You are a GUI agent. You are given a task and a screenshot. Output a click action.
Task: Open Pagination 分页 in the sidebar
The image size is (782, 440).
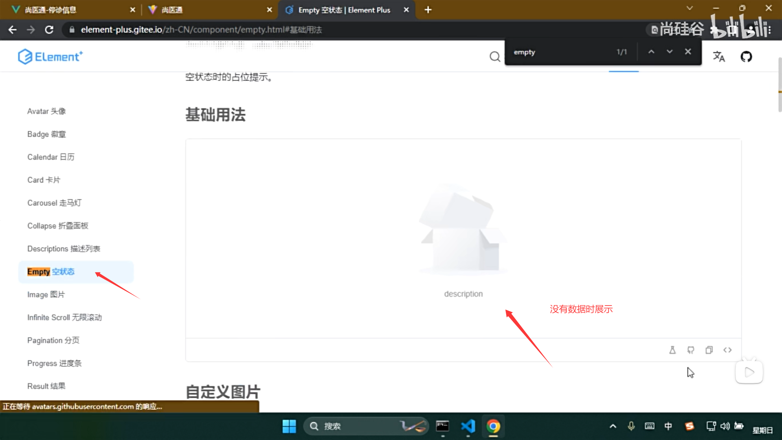(x=53, y=340)
